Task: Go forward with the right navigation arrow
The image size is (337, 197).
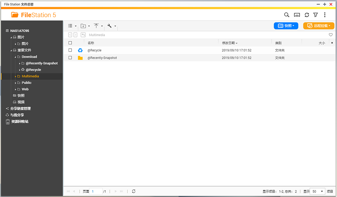Action: pos(75,35)
